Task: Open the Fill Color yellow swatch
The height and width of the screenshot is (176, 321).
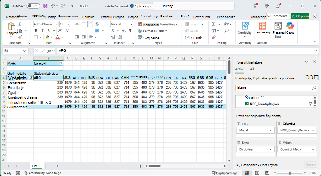Action: point(47,37)
